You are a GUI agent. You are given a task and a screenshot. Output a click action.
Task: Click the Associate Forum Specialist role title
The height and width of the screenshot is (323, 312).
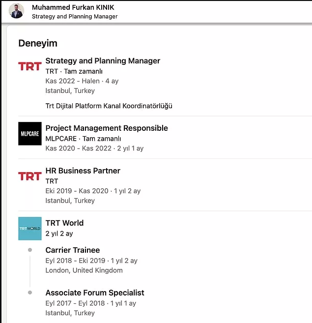95,293
